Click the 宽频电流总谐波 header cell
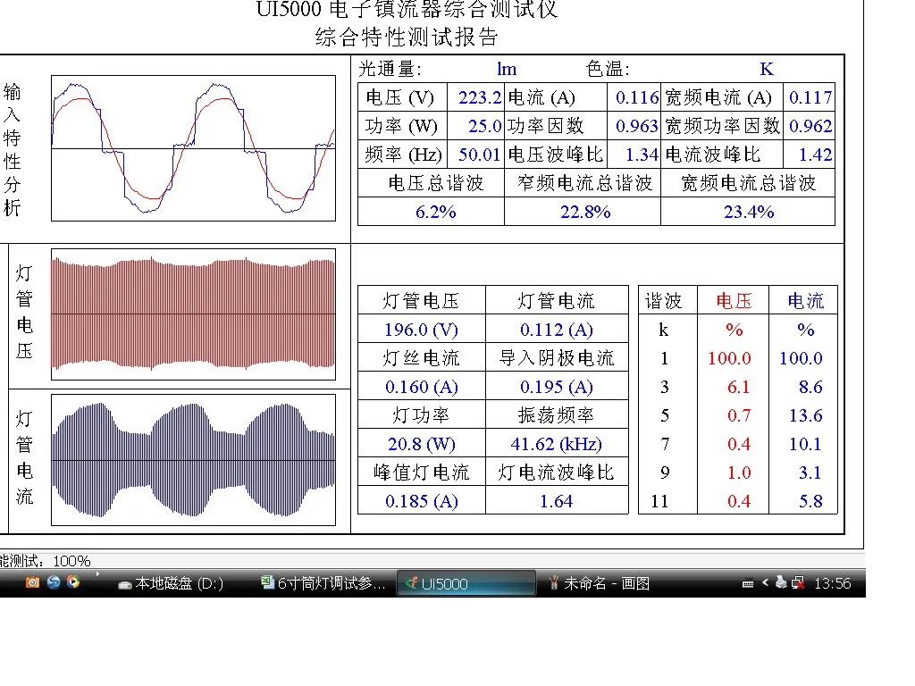 point(748,183)
